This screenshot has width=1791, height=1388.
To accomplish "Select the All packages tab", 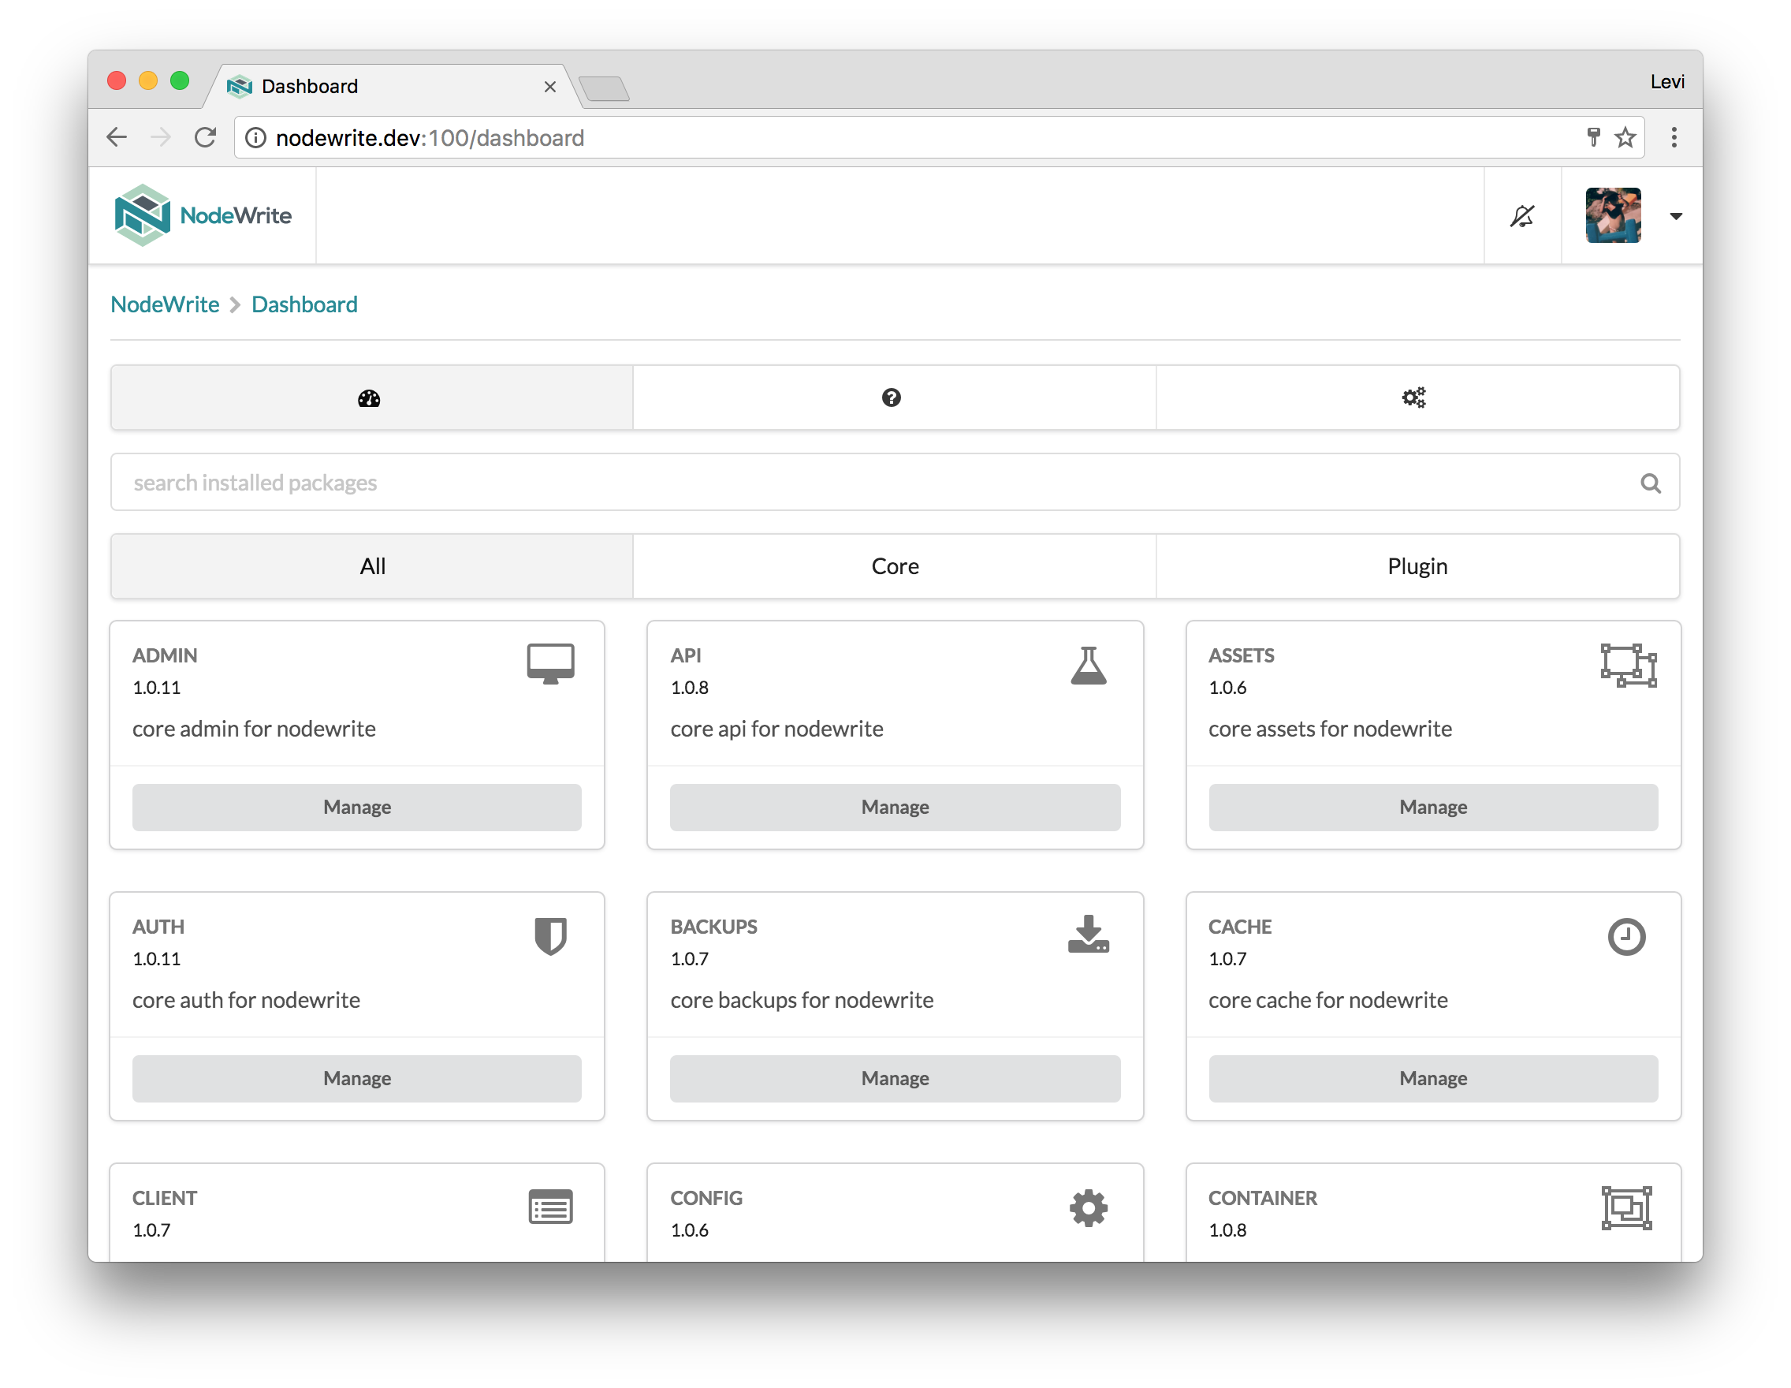I will (372, 566).
